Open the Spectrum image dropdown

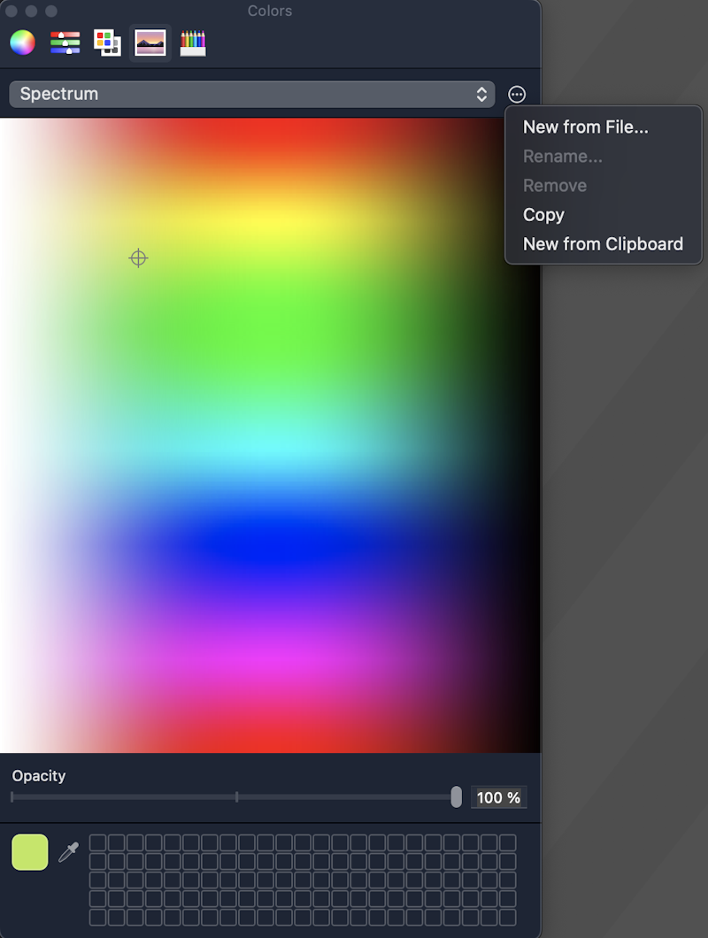[x=252, y=94]
